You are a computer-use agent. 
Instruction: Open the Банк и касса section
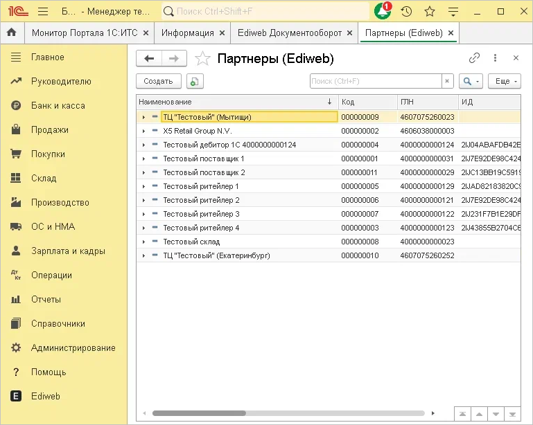click(x=58, y=105)
